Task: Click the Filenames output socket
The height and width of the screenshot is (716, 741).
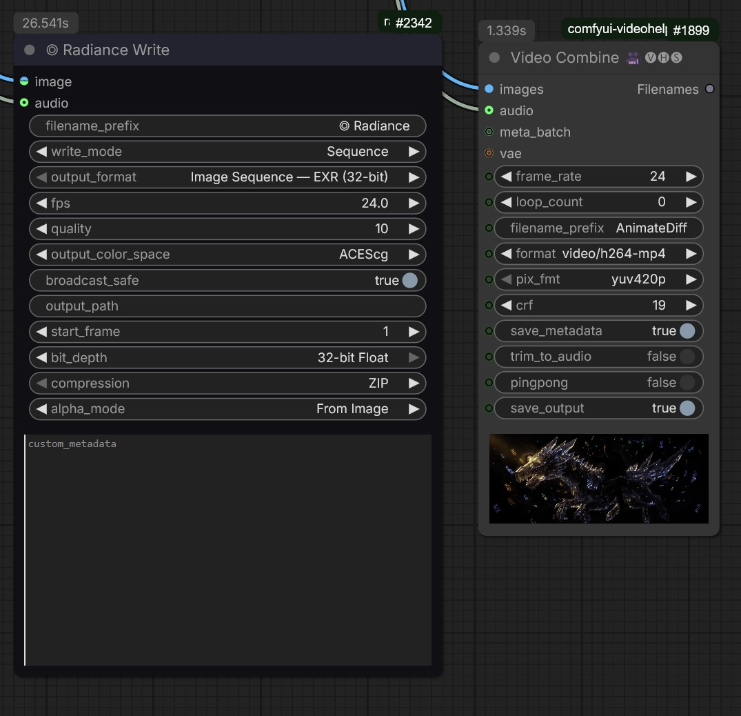Action: 709,89
